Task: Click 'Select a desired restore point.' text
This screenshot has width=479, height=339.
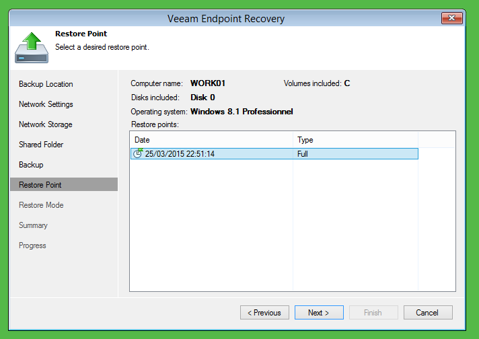Action: (x=102, y=47)
